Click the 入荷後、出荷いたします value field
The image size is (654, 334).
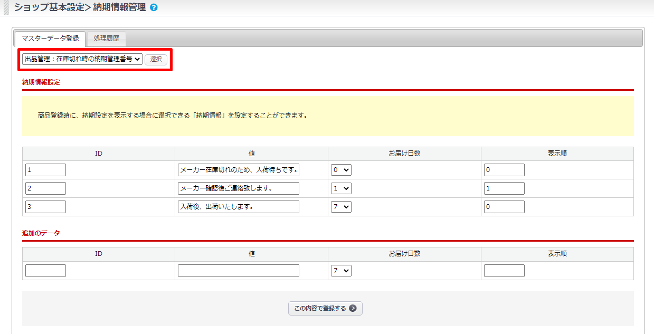pyautogui.click(x=239, y=207)
